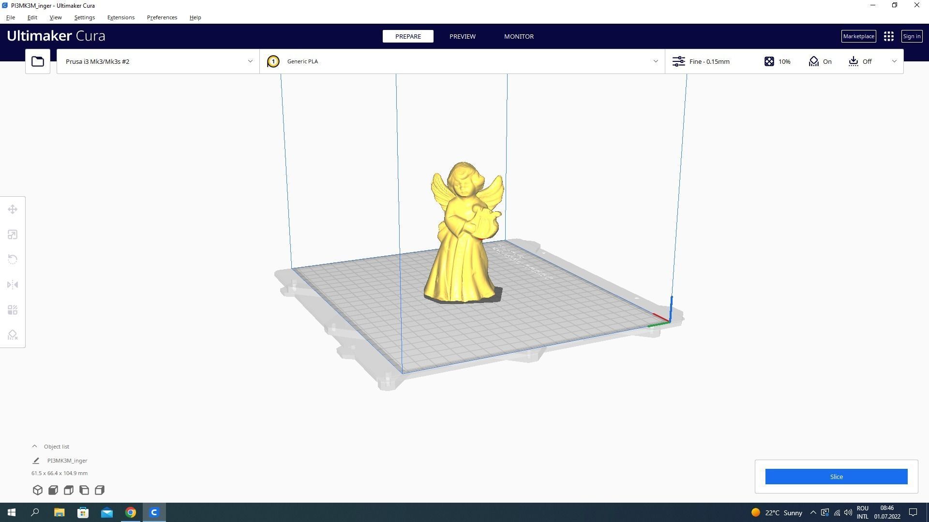Open the View menu
The width and height of the screenshot is (929, 522).
56,17
